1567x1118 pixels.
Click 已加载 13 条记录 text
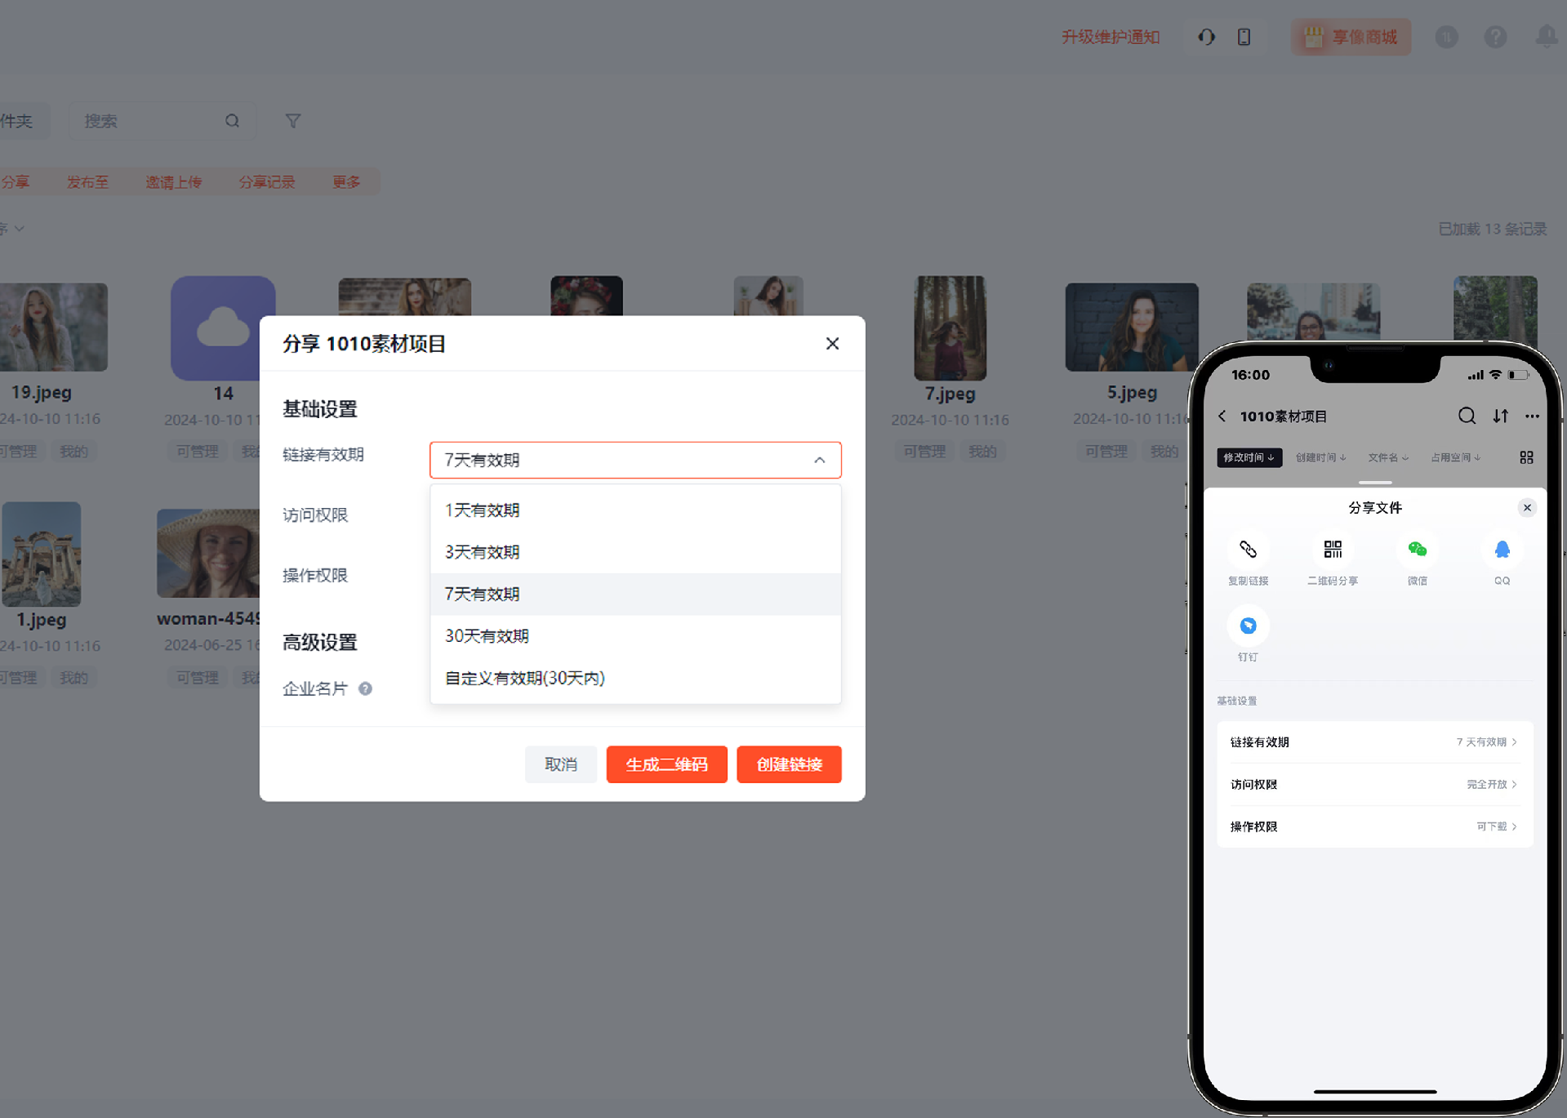(1492, 229)
